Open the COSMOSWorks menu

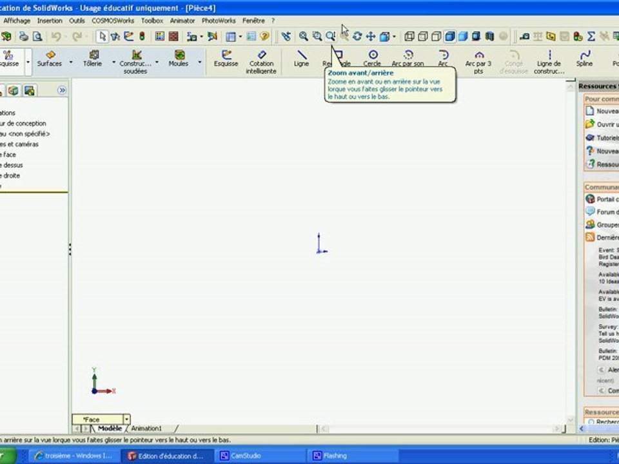[x=113, y=21]
